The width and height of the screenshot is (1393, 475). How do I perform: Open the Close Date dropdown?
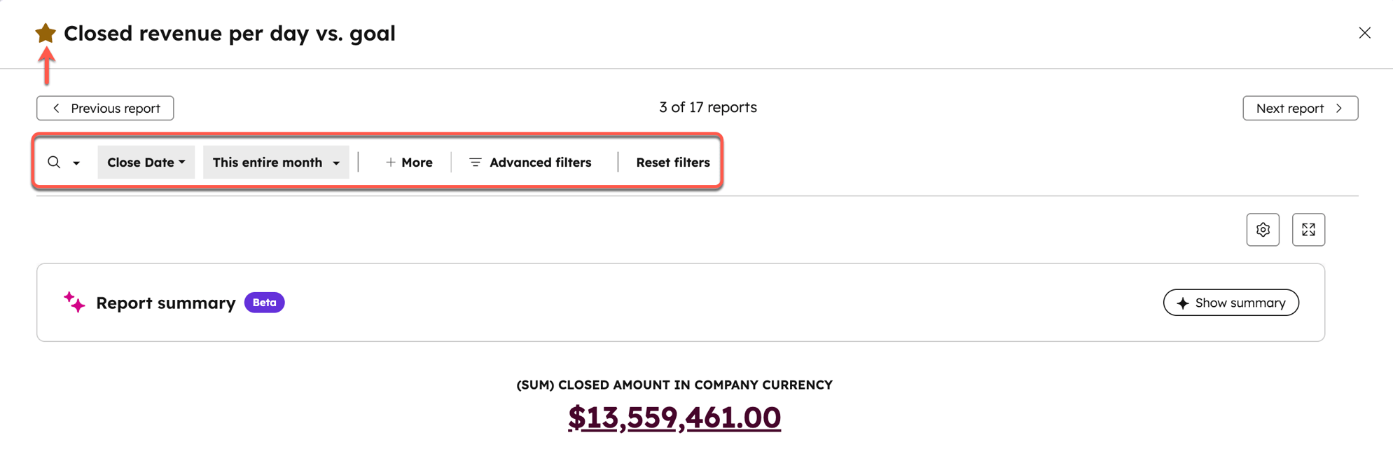point(146,162)
